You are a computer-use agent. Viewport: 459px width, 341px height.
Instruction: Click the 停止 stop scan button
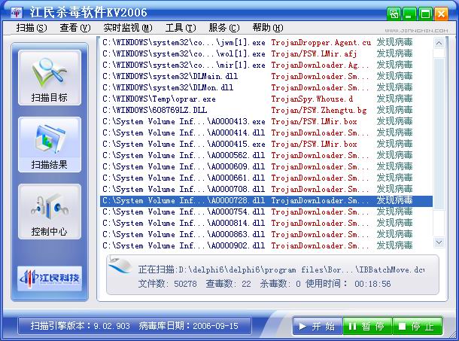pyautogui.click(x=417, y=326)
